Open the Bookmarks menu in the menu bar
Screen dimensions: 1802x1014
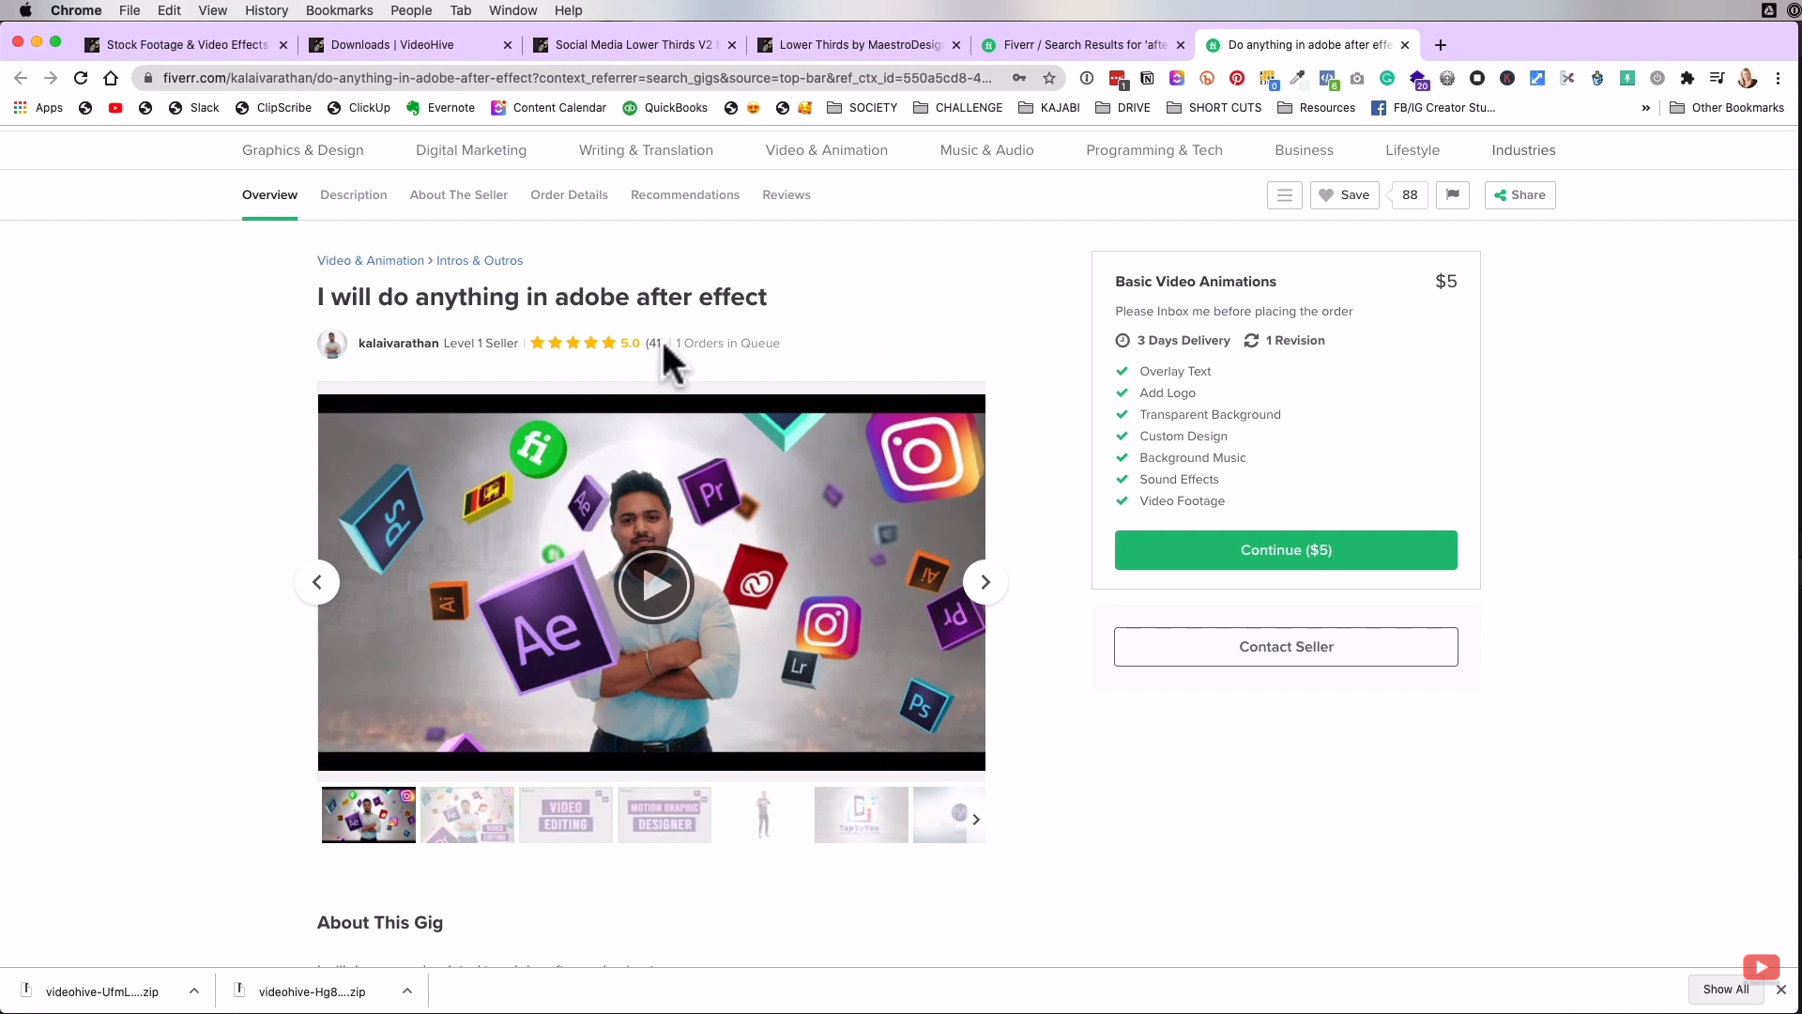[x=339, y=10]
